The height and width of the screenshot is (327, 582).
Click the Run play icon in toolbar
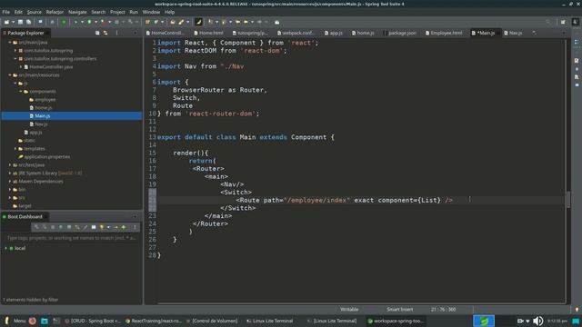tap(89, 22)
